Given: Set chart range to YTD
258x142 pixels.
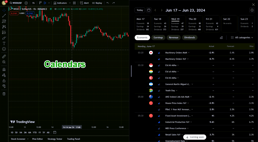Looking at the screenshot, I should click(x=35, y=132).
